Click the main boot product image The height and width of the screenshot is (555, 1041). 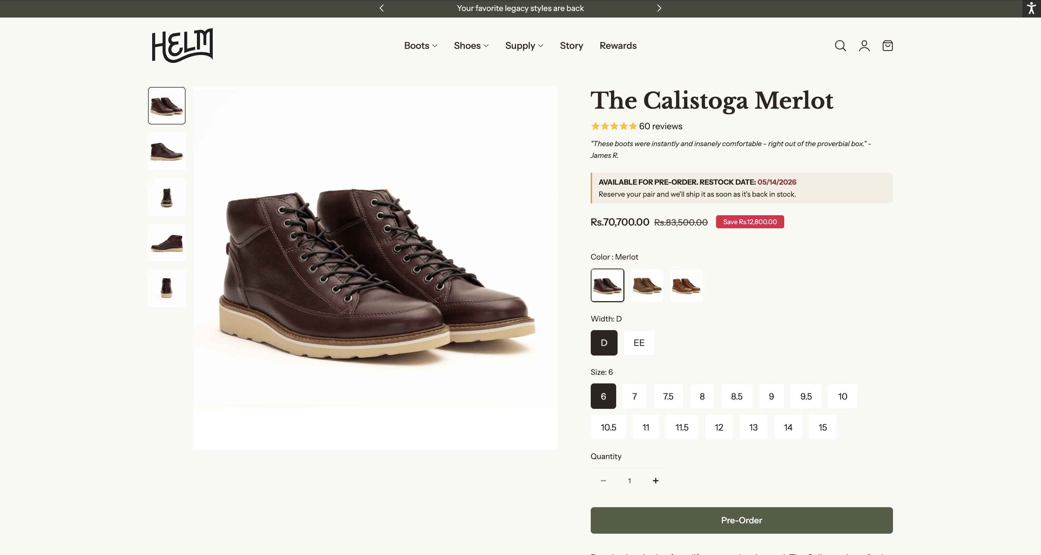tap(376, 269)
